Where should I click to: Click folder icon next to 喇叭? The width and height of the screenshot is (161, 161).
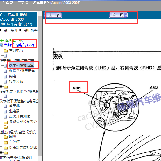(6, 137)
